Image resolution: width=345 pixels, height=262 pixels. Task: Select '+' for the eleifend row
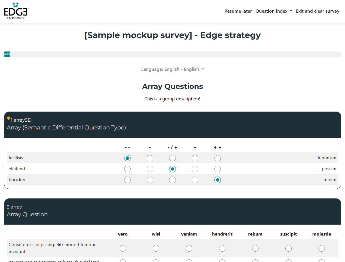pyautogui.click(x=195, y=169)
